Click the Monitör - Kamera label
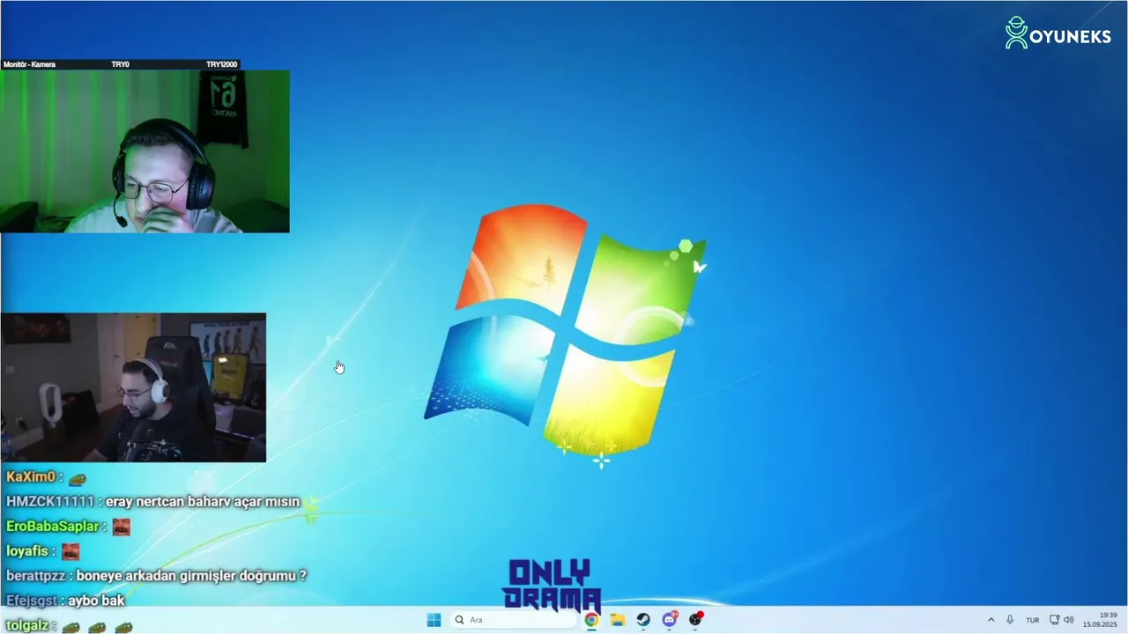This screenshot has width=1128, height=634. click(30, 64)
